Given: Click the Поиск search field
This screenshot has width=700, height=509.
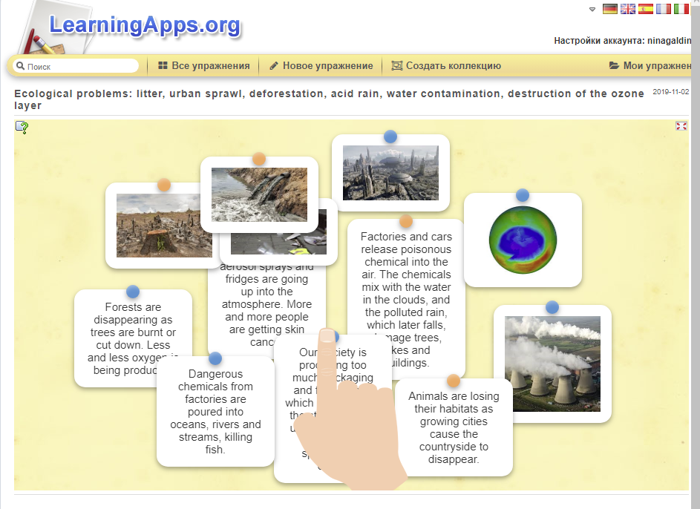Looking at the screenshot, I should click(x=76, y=66).
